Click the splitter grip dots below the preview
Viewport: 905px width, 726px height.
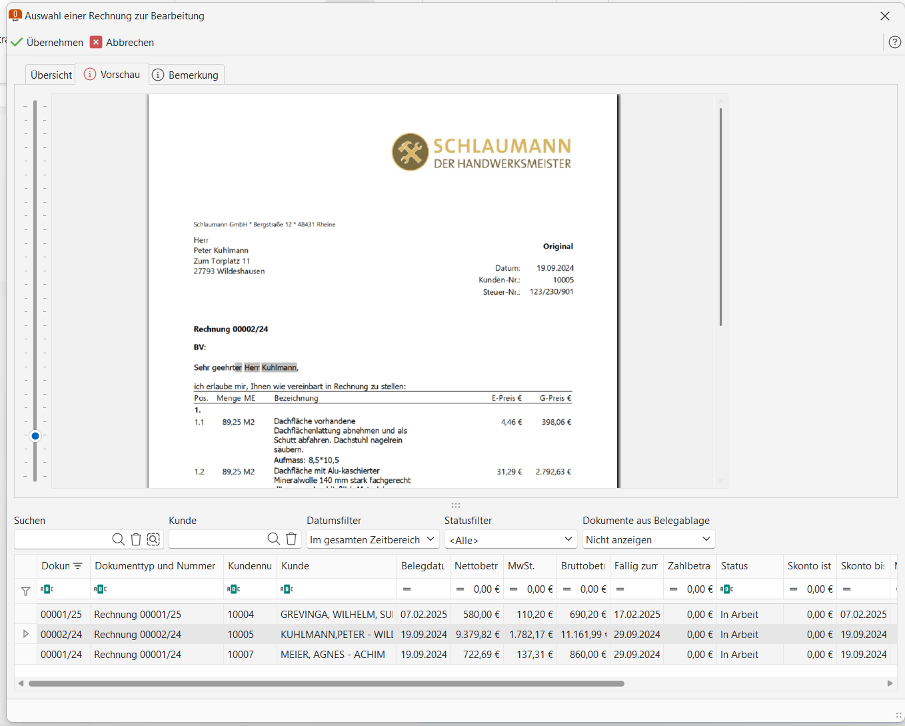click(456, 505)
